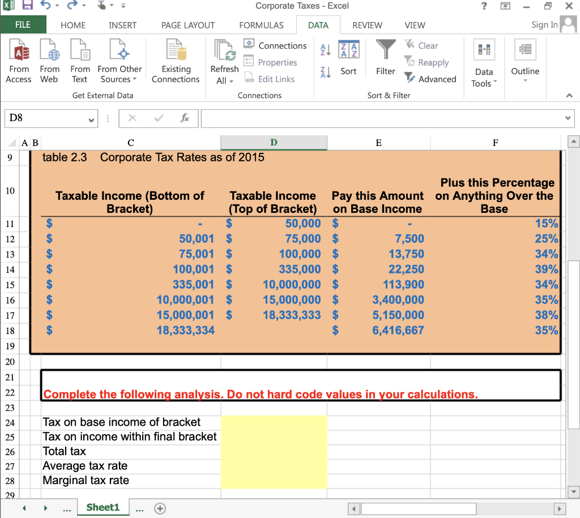Click the Insert Function fx icon
This screenshot has height=518, width=580.
click(x=185, y=118)
